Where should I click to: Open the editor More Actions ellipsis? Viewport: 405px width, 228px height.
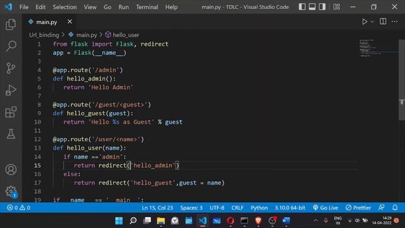tap(394, 22)
